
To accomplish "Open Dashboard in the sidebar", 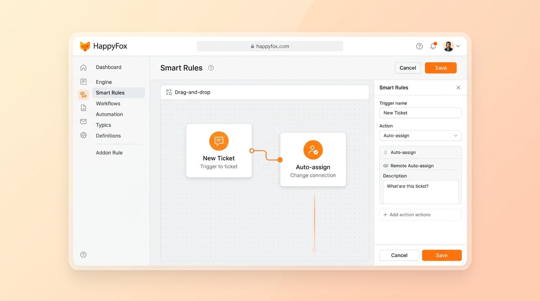I will (x=109, y=67).
